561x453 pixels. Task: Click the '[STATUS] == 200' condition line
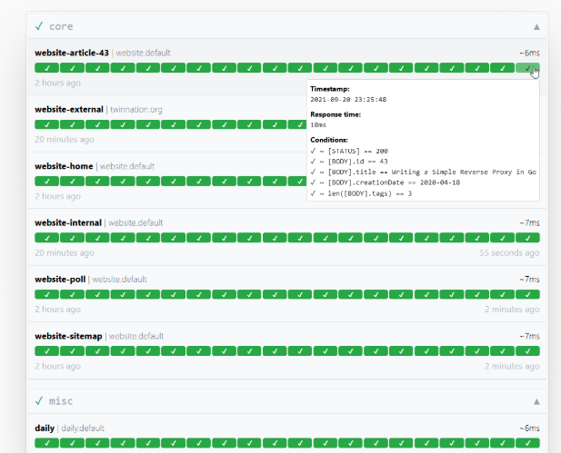[x=349, y=151]
